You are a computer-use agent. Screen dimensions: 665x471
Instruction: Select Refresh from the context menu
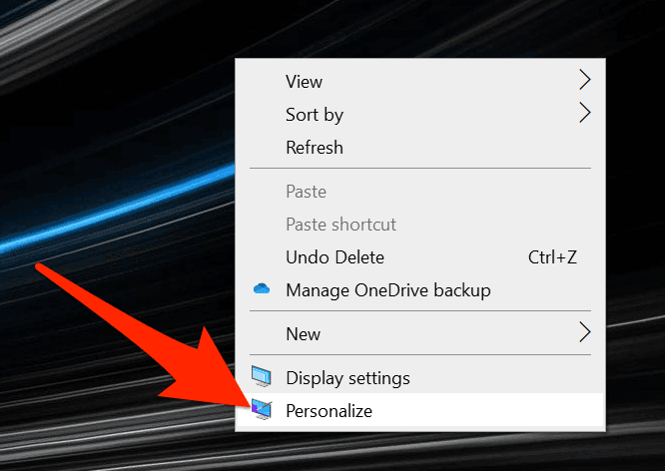(314, 147)
